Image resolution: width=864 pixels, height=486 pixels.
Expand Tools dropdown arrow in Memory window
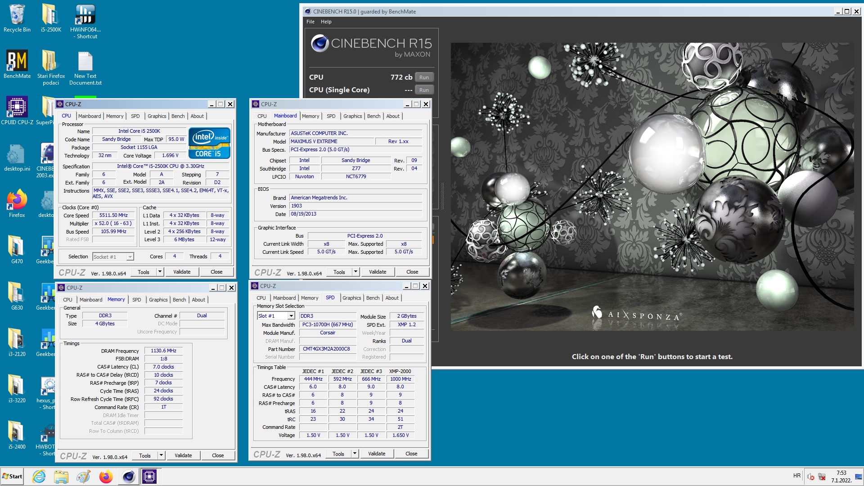tap(161, 455)
